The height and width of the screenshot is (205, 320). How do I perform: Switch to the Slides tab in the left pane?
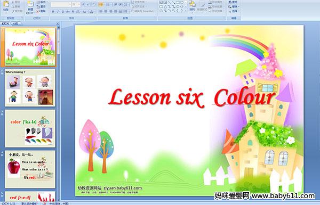[x=5, y=23]
